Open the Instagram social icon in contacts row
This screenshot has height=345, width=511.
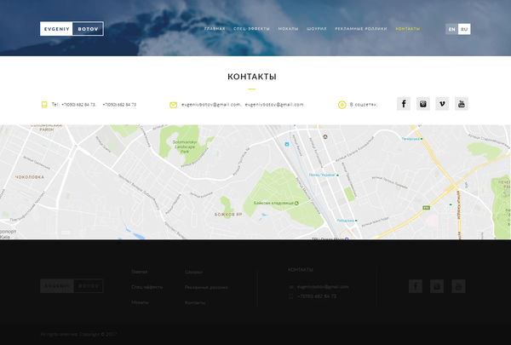[x=422, y=104]
